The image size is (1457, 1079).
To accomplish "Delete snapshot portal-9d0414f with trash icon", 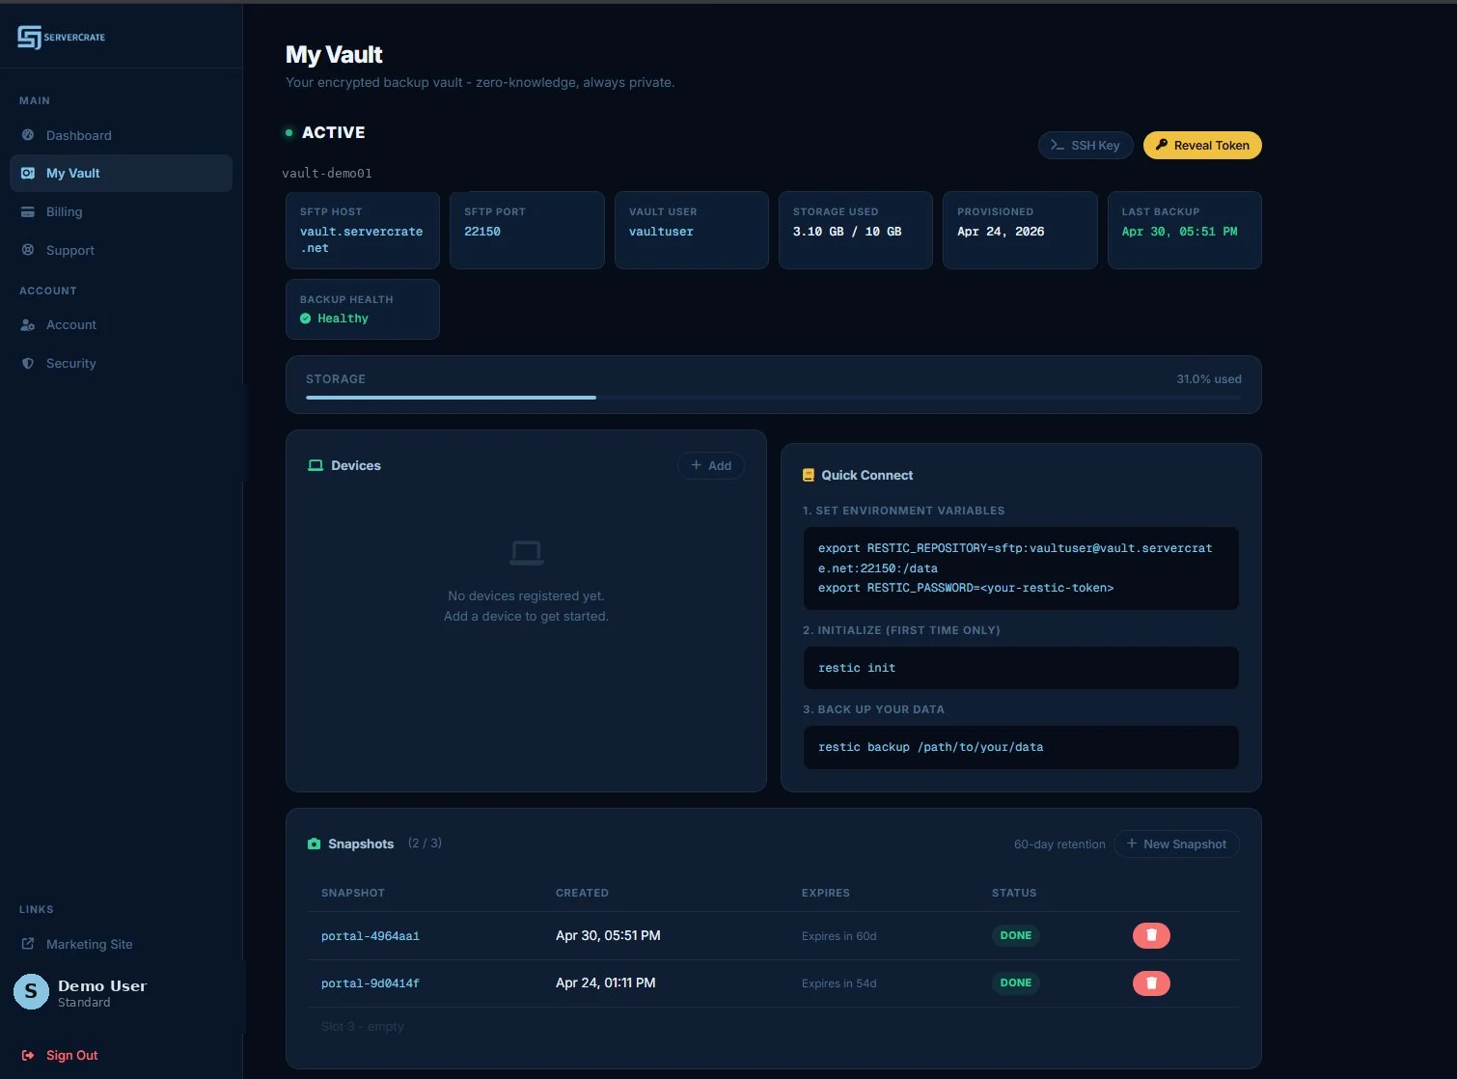I will pyautogui.click(x=1151, y=982).
